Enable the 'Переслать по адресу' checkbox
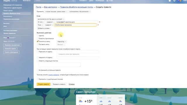 click(38, 52)
